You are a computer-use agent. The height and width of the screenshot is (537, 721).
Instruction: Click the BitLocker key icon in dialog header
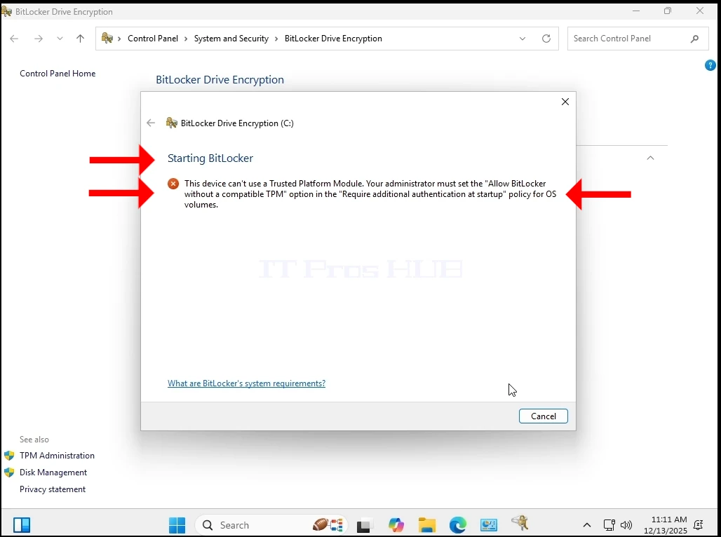coord(172,123)
